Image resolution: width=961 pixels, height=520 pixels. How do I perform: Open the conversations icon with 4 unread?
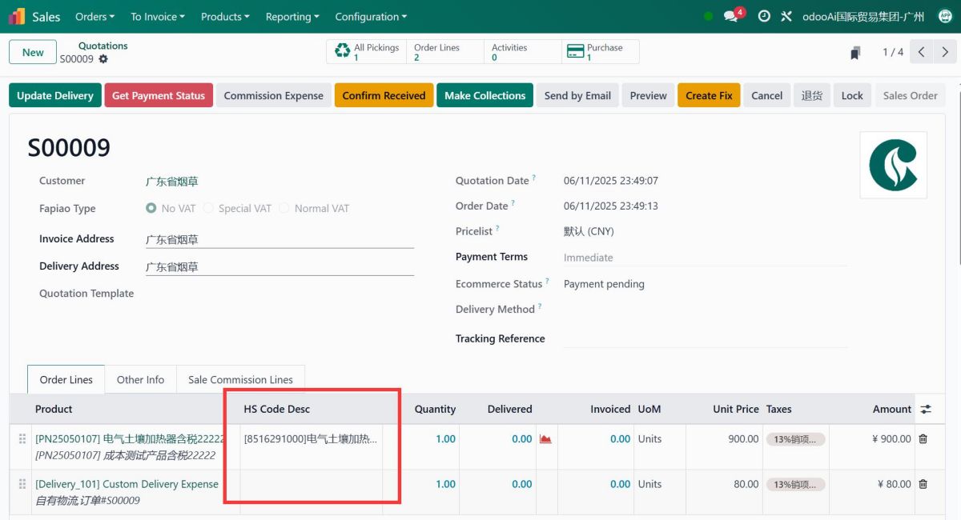(731, 16)
